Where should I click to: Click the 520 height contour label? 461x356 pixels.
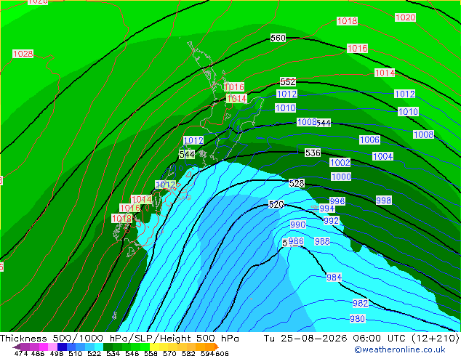pyautogui.click(x=276, y=204)
